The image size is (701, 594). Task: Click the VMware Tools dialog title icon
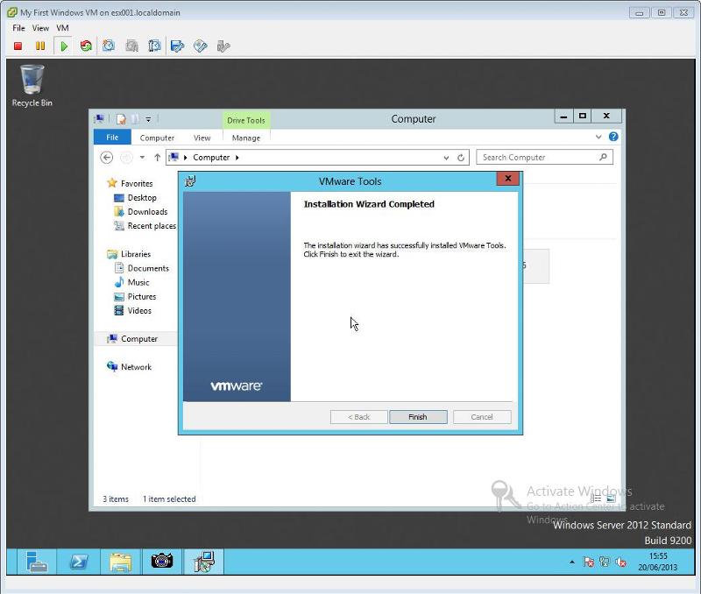[x=190, y=181]
